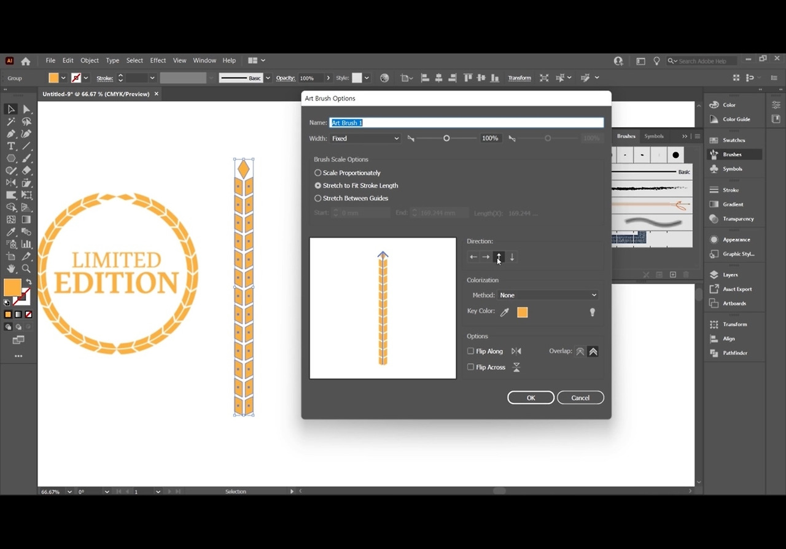Pick the Paintbrush tool

coord(26,158)
